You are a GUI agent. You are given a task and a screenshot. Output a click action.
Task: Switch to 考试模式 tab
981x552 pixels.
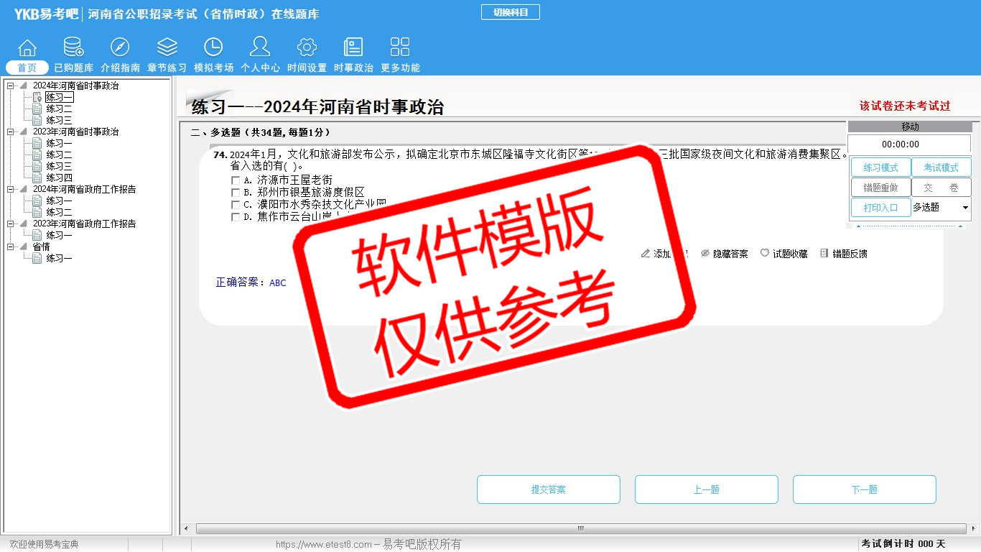coord(941,167)
